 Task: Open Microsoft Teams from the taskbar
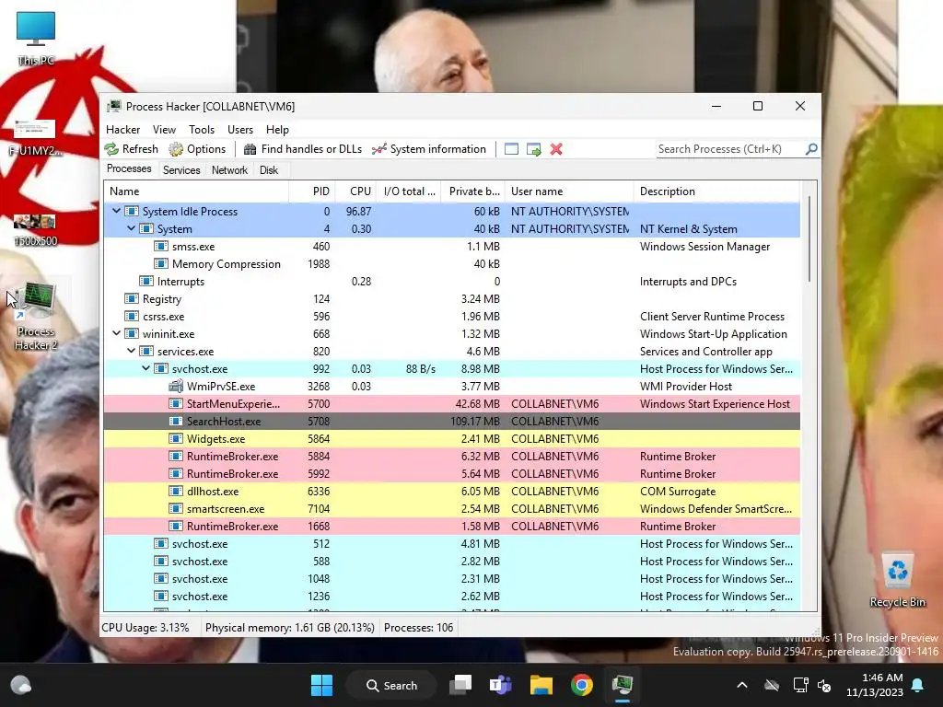(x=500, y=685)
